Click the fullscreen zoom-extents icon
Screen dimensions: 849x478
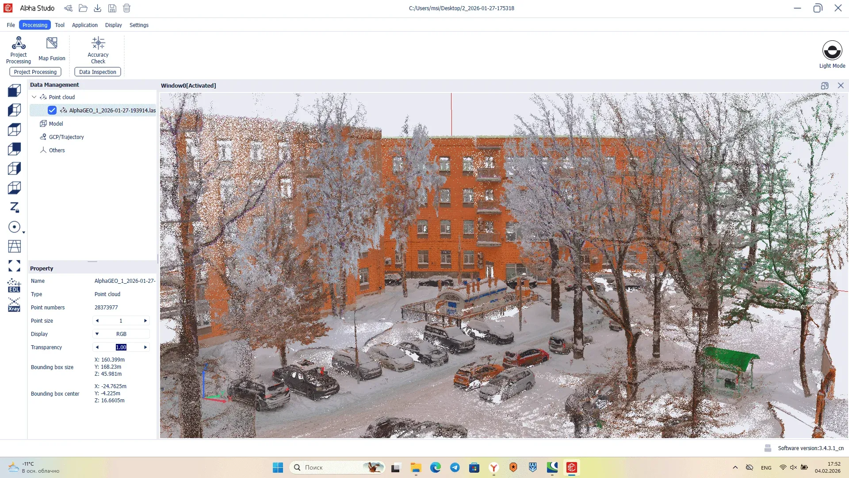tap(14, 266)
